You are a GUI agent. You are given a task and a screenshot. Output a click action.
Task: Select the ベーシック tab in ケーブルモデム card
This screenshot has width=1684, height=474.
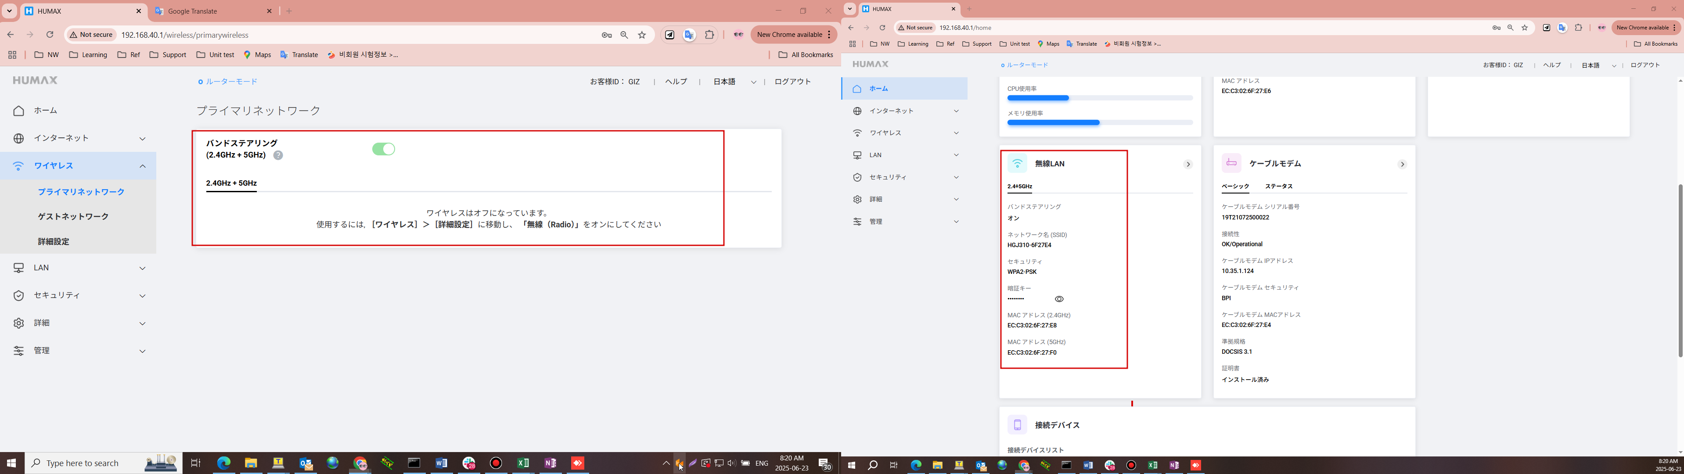click(1235, 187)
